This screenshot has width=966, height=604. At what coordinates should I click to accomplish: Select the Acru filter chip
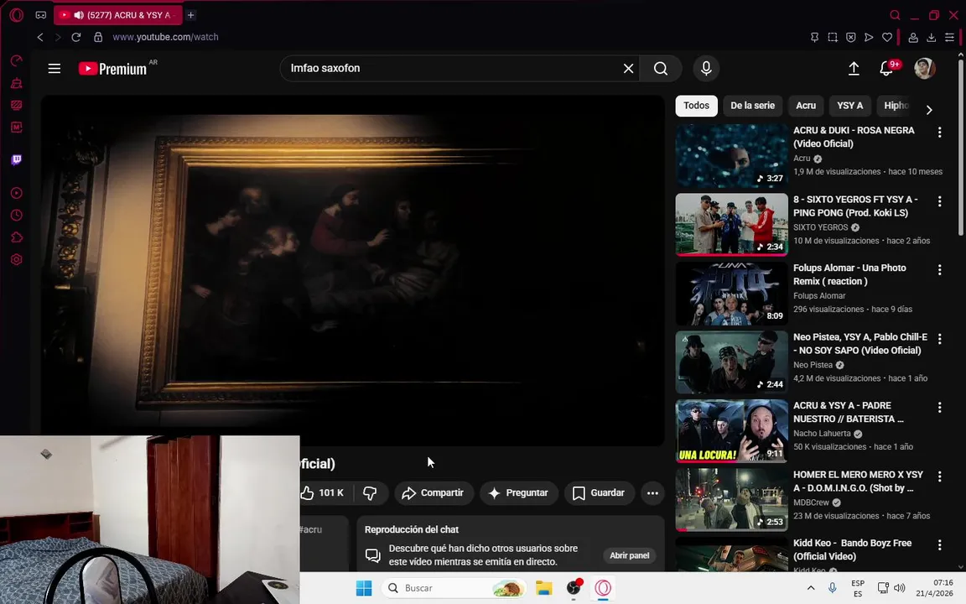[805, 106]
